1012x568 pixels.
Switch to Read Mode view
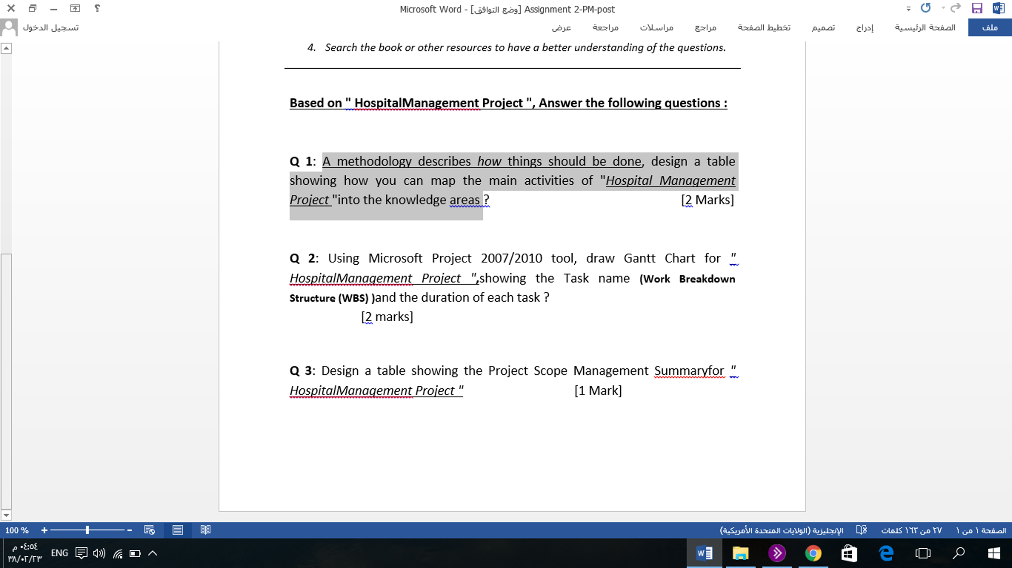(x=205, y=530)
